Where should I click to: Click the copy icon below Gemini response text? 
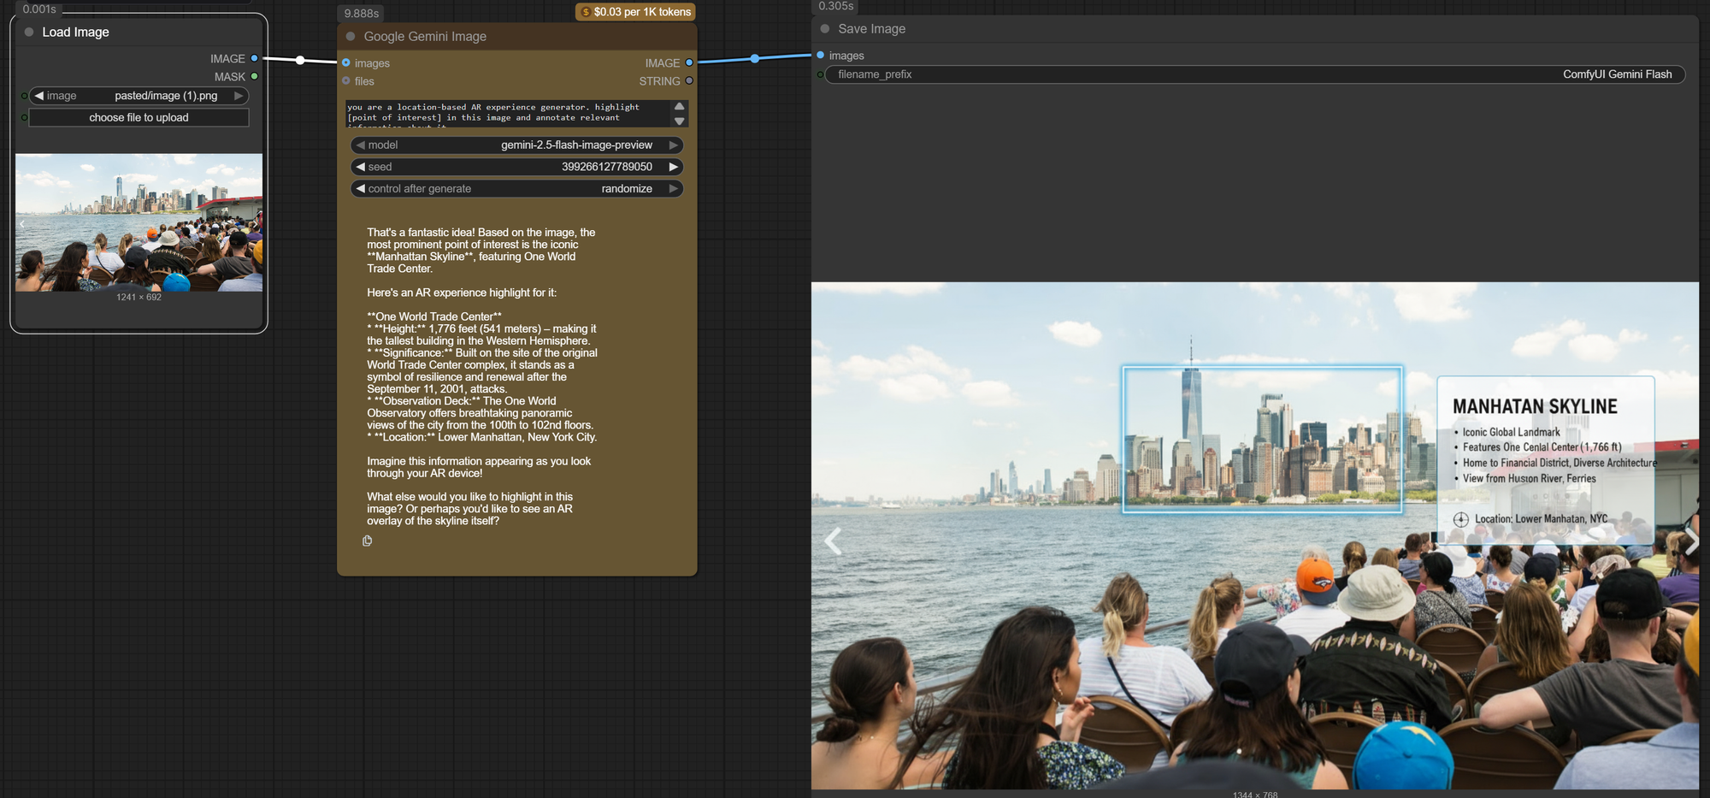368,541
